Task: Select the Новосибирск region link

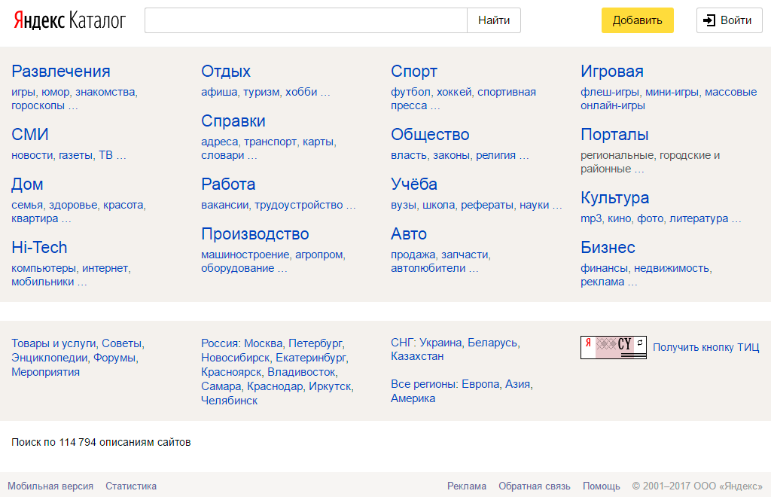Action: click(x=235, y=358)
